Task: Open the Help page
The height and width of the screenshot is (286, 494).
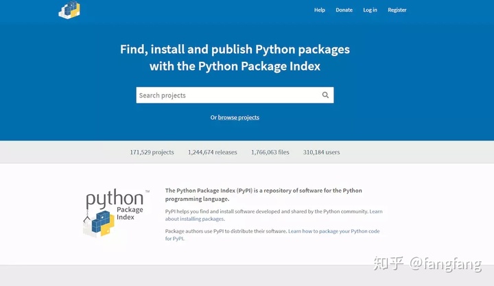Action: coord(320,10)
